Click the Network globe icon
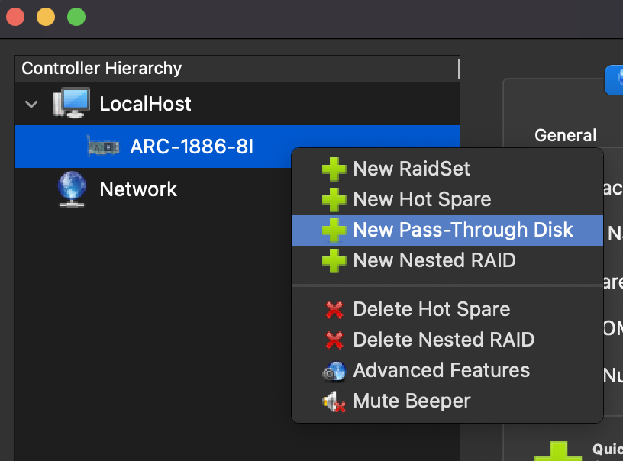Screen dimensions: 623x461 pos(72,189)
